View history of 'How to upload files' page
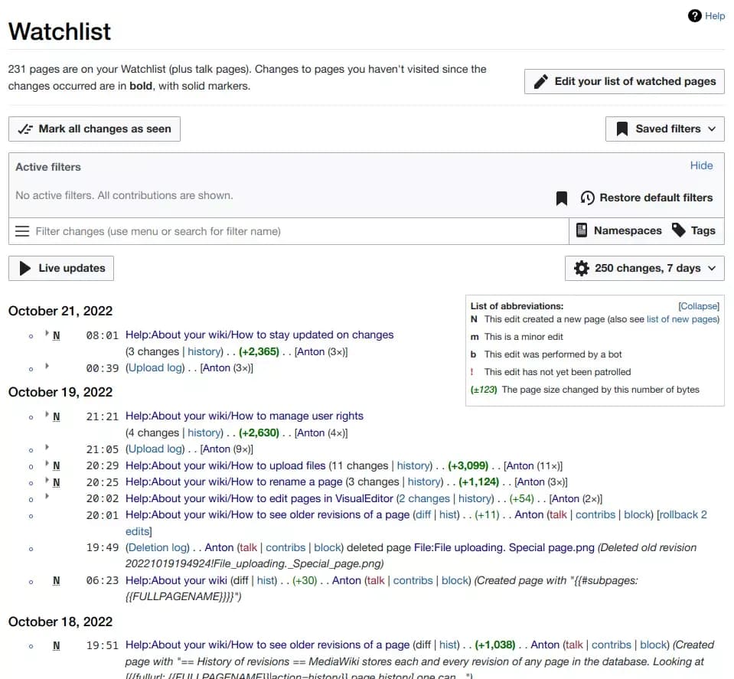734x679 pixels. (x=413, y=465)
